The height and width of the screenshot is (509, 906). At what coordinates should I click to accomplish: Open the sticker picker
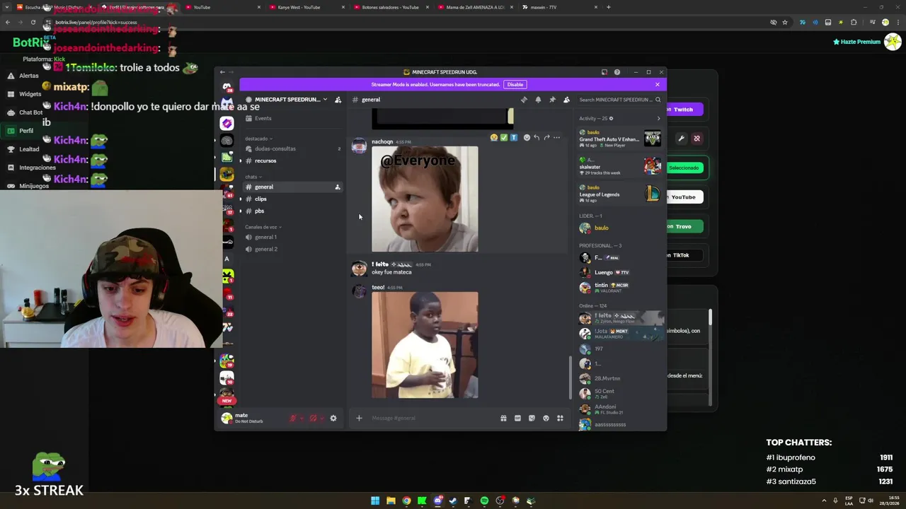532,418
